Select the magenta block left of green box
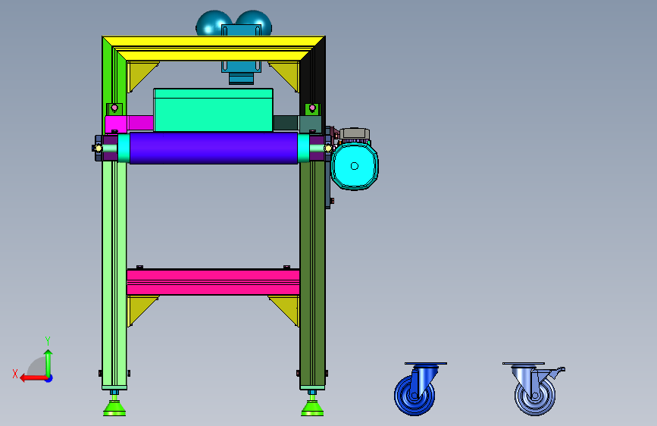This screenshot has height=426, width=657. point(129,124)
